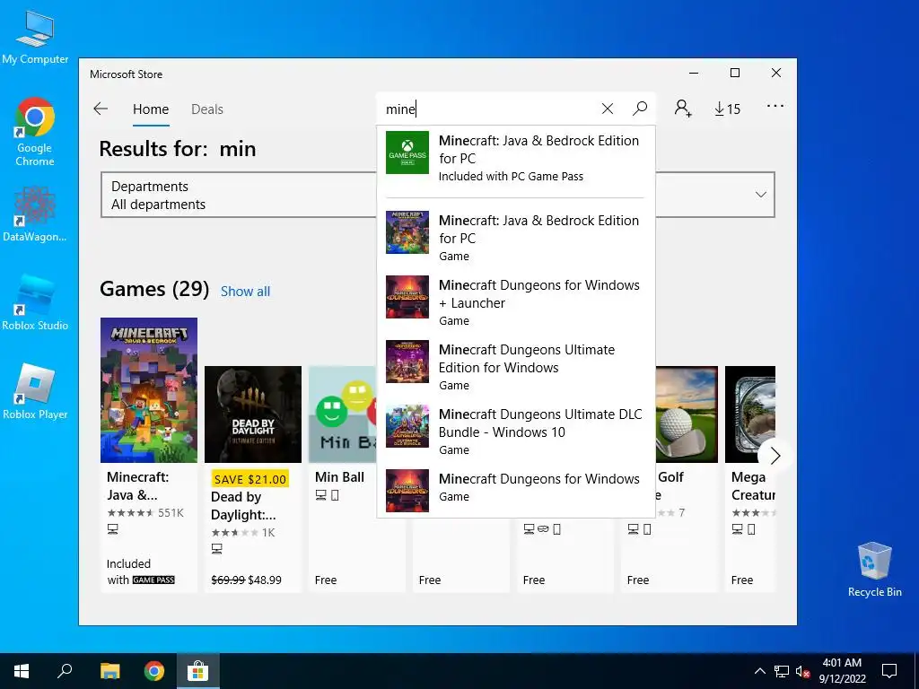Open Minecraft Java & Bedrock game card
The image size is (919, 689).
pos(149,454)
